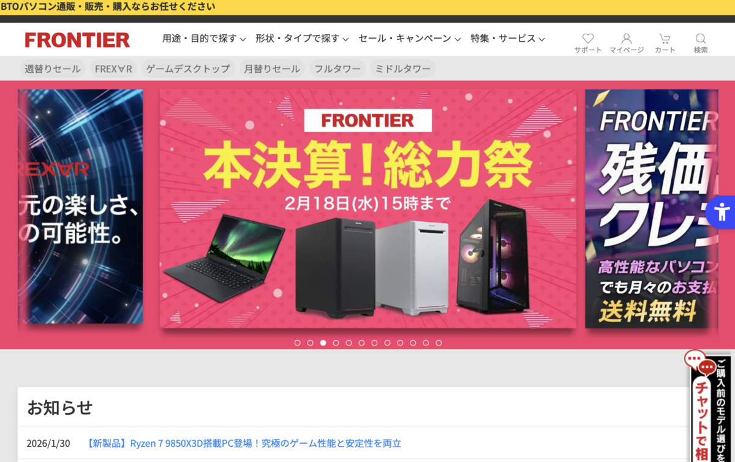Select the 週替りセール tag
This screenshot has width=735, height=462.
(x=53, y=69)
